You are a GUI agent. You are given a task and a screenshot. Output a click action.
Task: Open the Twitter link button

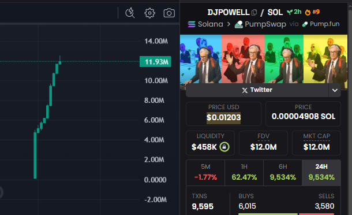(257, 90)
